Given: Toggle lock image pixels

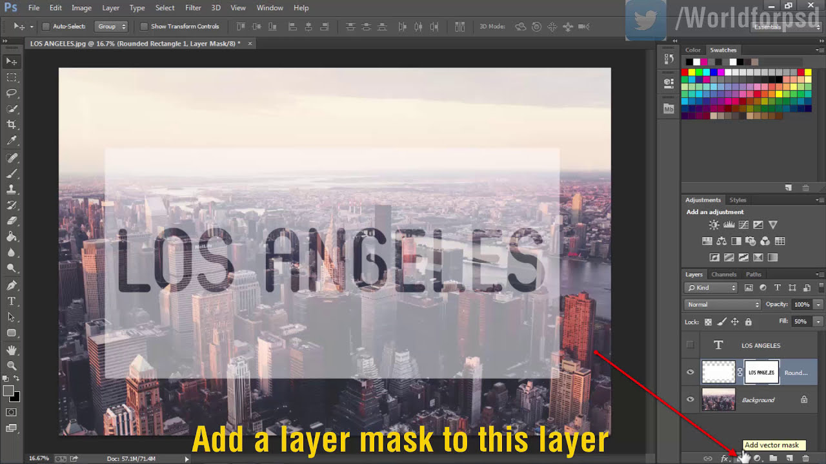Looking at the screenshot, I should pos(721,322).
